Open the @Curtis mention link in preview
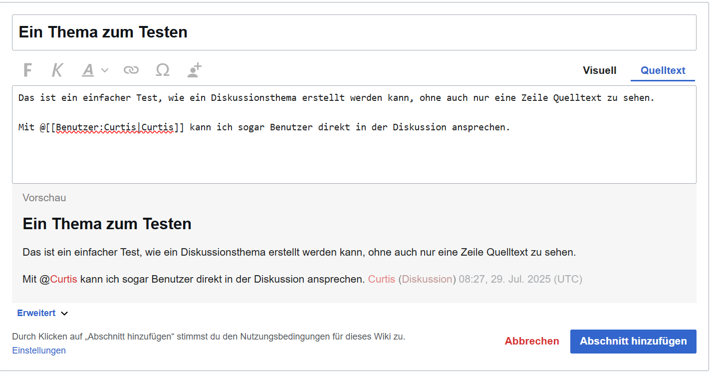The height and width of the screenshot is (373, 710). [x=63, y=279]
